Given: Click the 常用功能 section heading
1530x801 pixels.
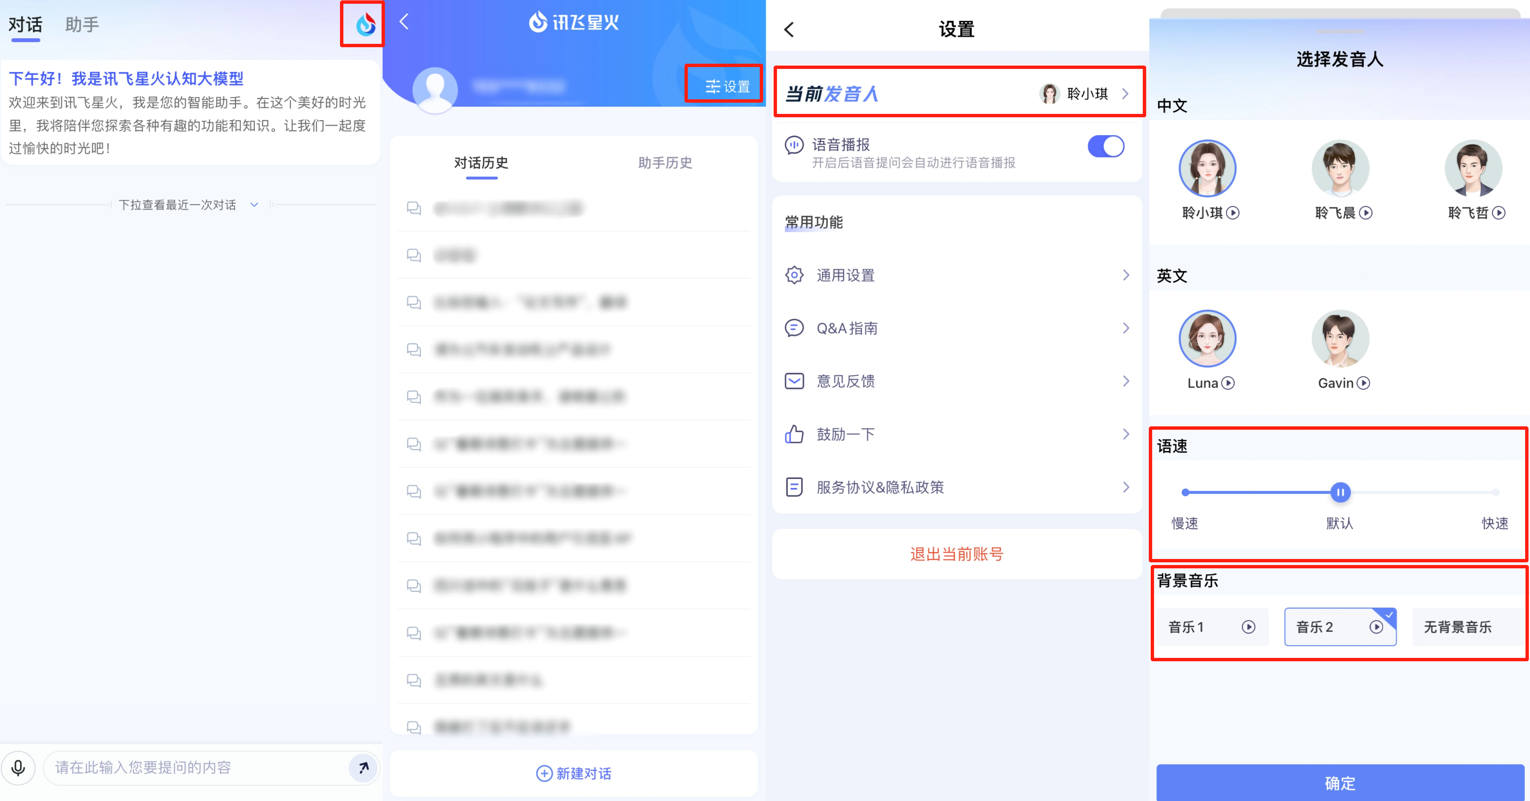Looking at the screenshot, I should [x=814, y=222].
